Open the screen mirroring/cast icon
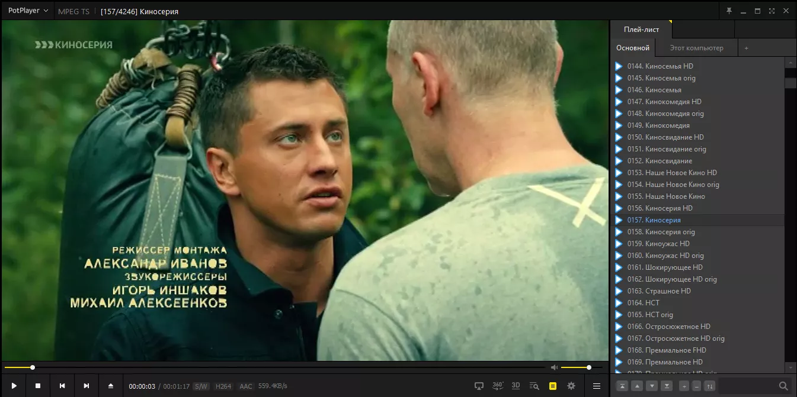 coord(479,386)
